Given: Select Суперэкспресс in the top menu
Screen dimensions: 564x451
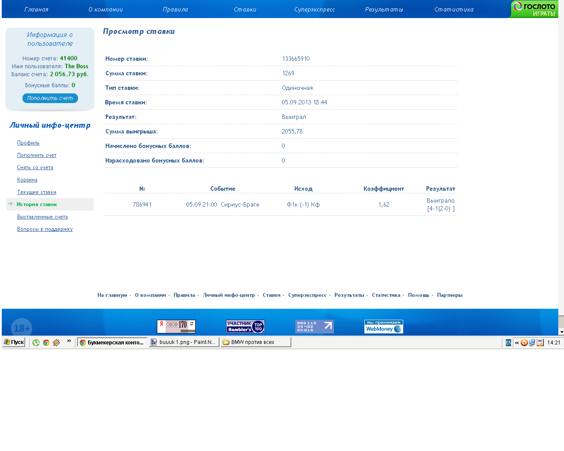Looking at the screenshot, I should click(315, 9).
